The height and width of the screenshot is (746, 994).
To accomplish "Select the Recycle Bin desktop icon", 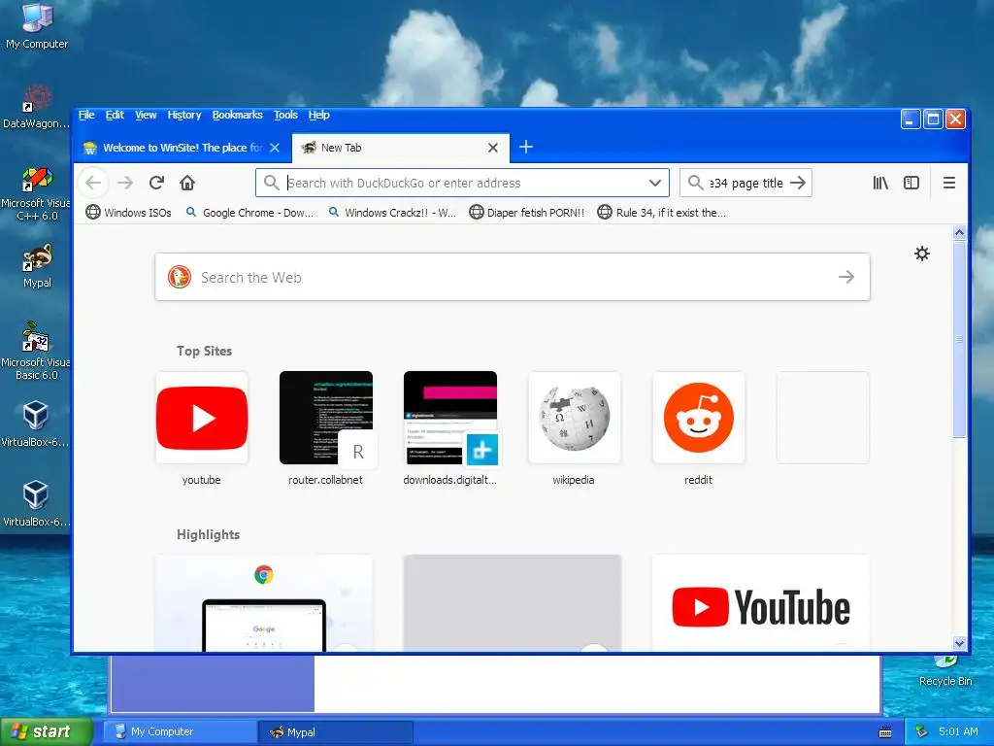I will coord(945,671).
